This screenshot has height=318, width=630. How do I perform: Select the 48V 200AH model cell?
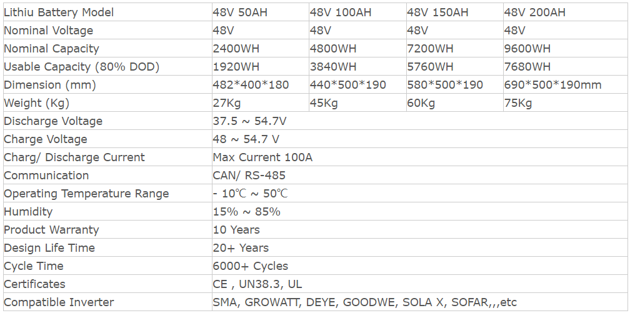(x=565, y=12)
